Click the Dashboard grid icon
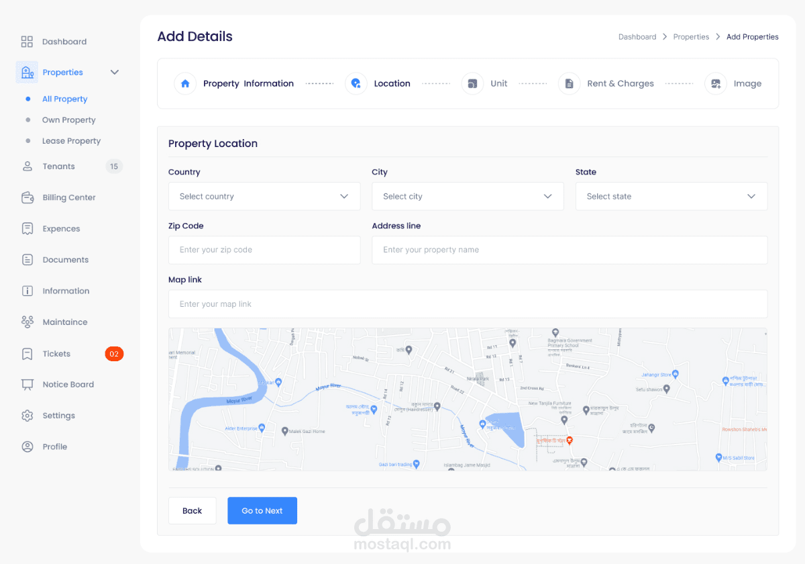The image size is (805, 564). tap(27, 42)
